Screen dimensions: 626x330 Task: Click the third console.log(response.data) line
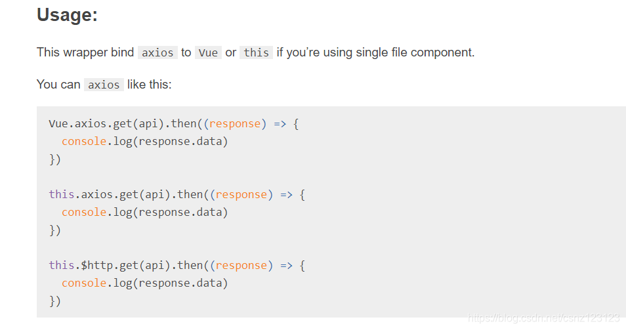(144, 283)
